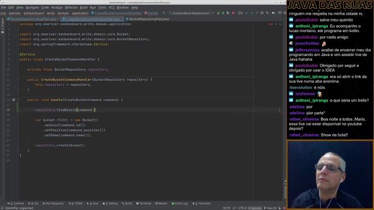Click cursor position 18:39 in status bar

tap(226, 208)
